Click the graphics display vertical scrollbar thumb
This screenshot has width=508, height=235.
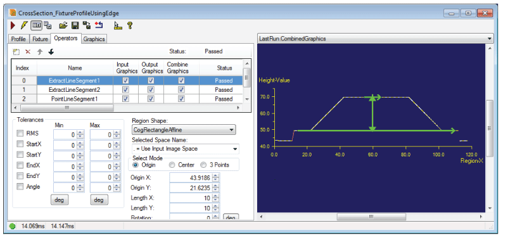pyautogui.click(x=490, y=129)
